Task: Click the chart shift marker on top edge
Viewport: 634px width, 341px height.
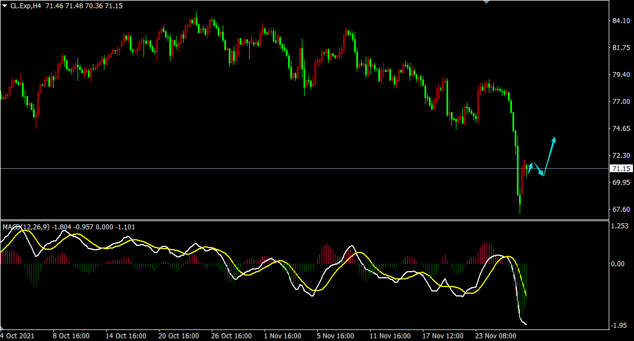Action: tap(486, 2)
